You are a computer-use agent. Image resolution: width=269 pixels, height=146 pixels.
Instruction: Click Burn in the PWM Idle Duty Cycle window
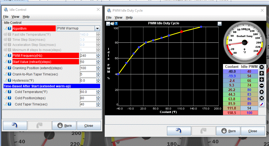tap(228, 131)
